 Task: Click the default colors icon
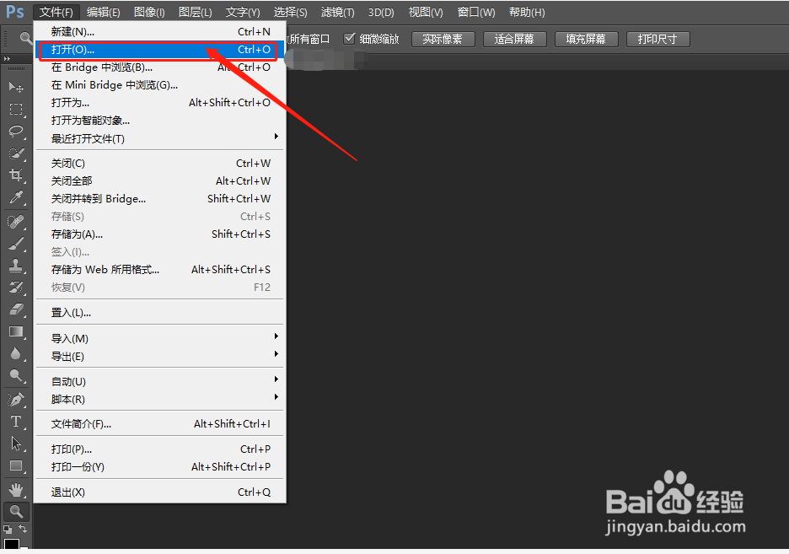7,530
